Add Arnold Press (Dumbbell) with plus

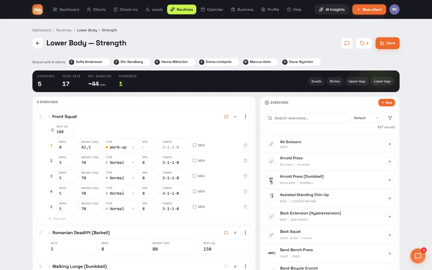tap(390, 180)
